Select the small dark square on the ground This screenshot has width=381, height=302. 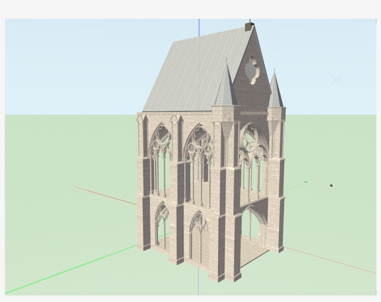pyautogui.click(x=331, y=185)
